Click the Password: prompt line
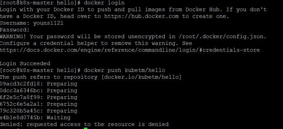This screenshot has width=283, height=129. coord(15,30)
